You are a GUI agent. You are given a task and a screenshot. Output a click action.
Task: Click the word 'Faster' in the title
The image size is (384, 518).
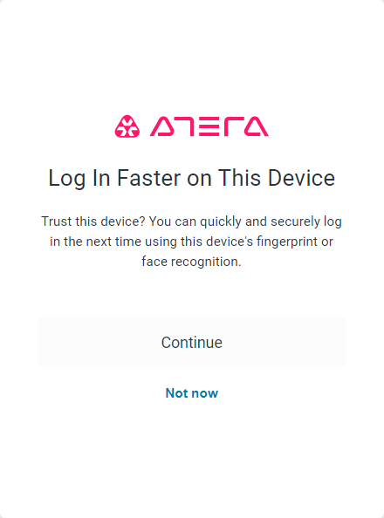[148, 179]
